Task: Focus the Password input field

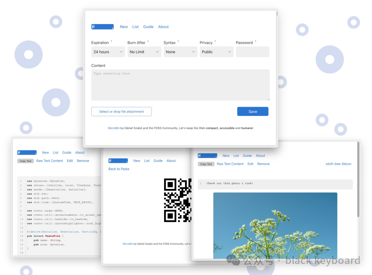Action: [x=252, y=52]
